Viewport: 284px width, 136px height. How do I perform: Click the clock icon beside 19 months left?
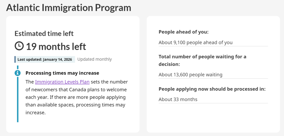coord(19,46)
